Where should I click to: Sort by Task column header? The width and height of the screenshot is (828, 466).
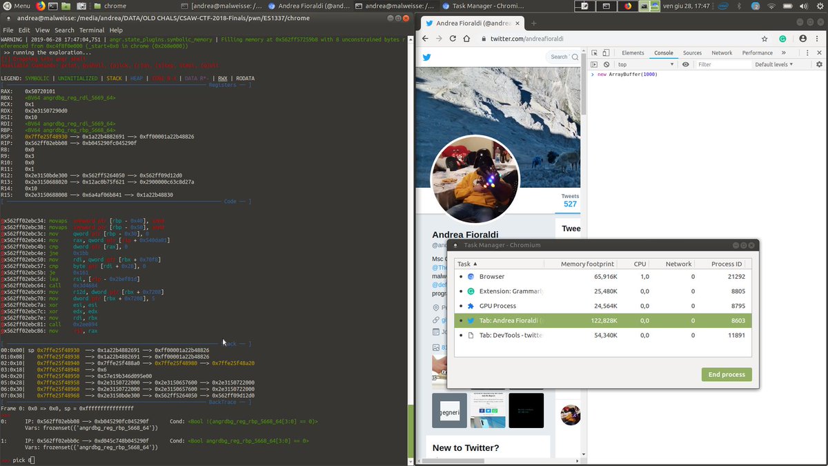coord(499,264)
